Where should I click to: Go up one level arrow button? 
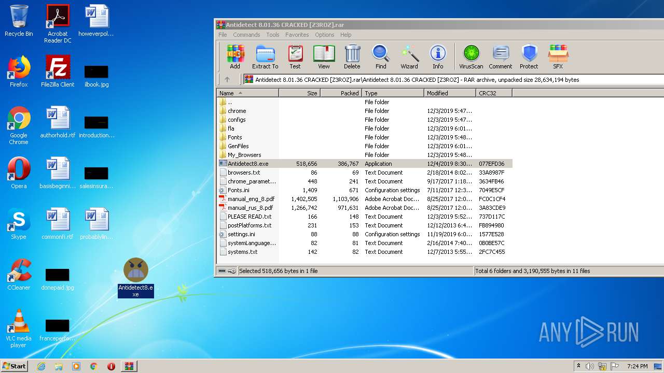pyautogui.click(x=227, y=79)
